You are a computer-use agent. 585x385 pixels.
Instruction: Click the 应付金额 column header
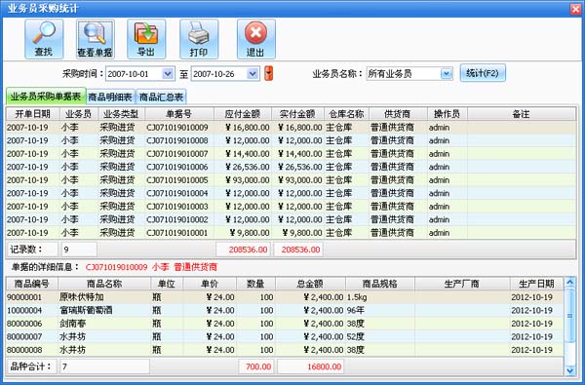click(x=243, y=114)
